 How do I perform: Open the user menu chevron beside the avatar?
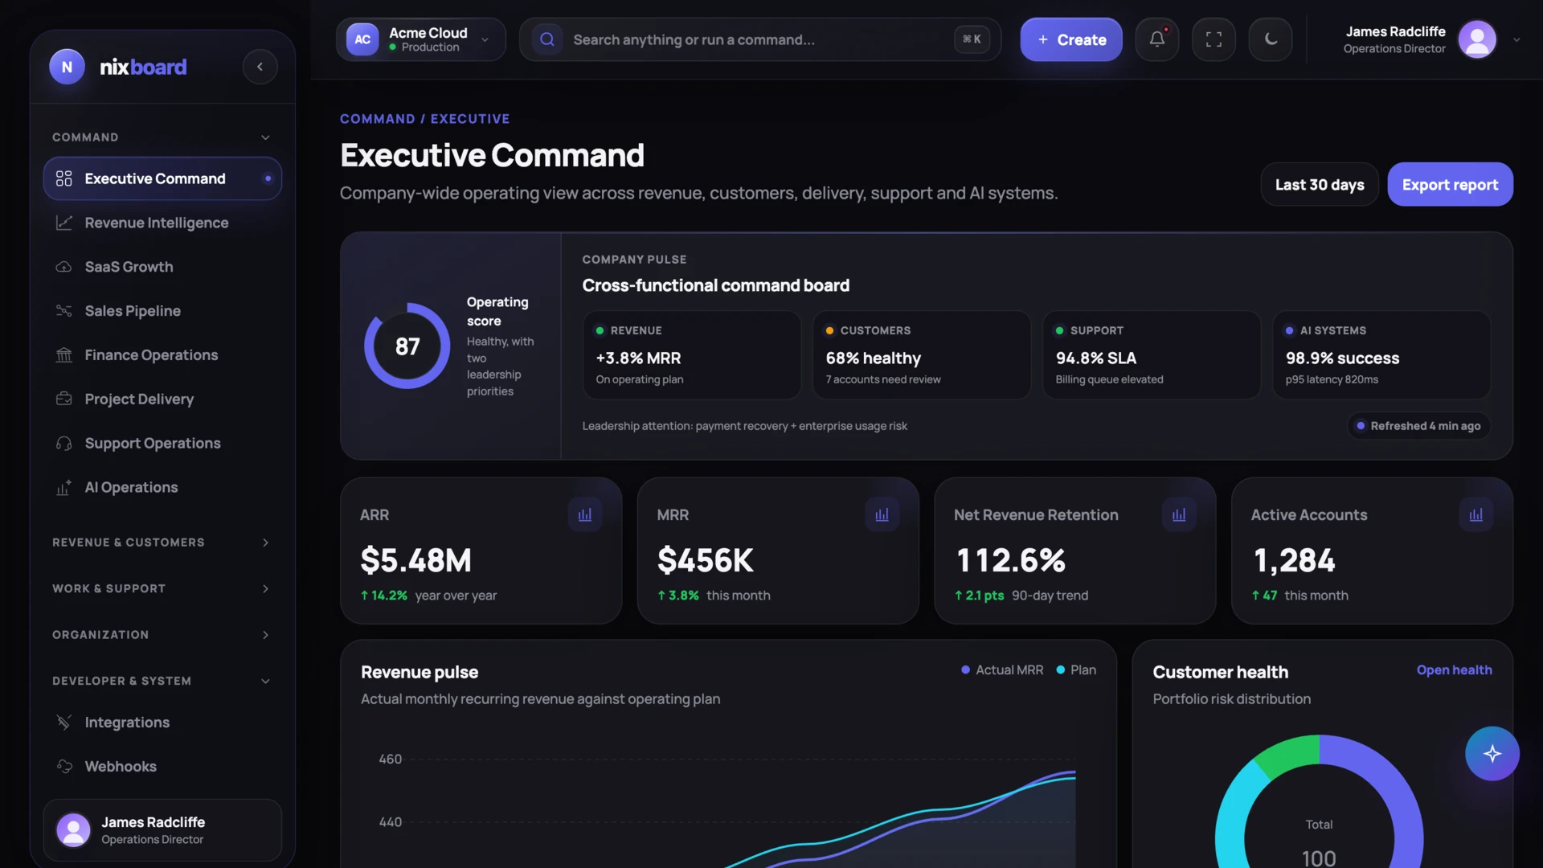coord(1516,39)
